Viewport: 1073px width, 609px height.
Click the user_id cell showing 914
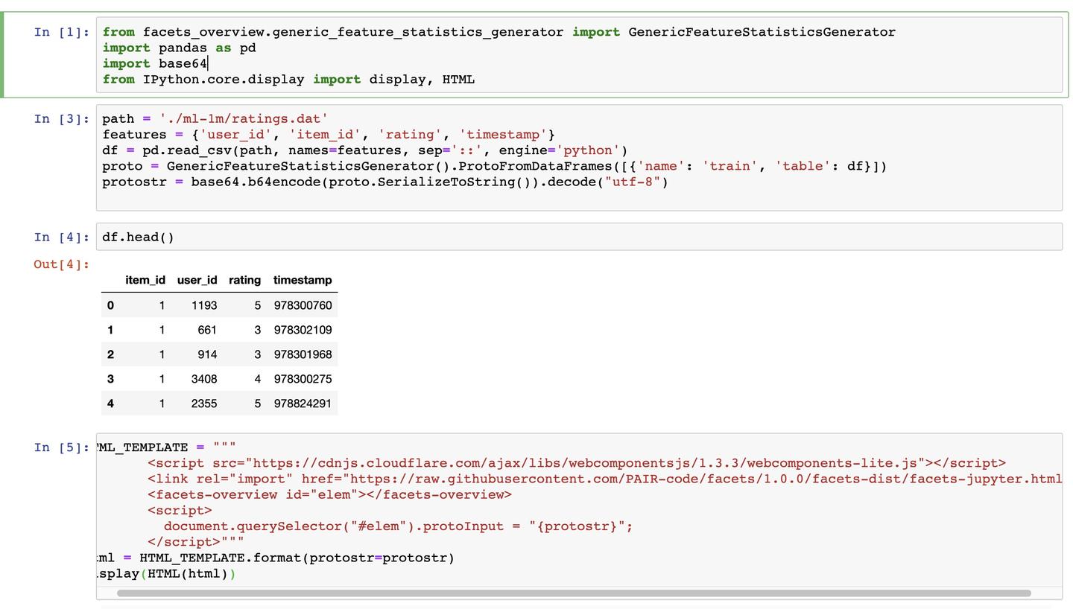click(x=207, y=354)
